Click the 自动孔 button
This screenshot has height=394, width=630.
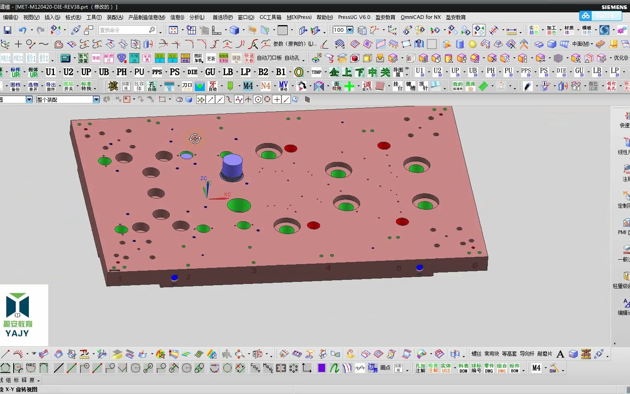(x=292, y=58)
